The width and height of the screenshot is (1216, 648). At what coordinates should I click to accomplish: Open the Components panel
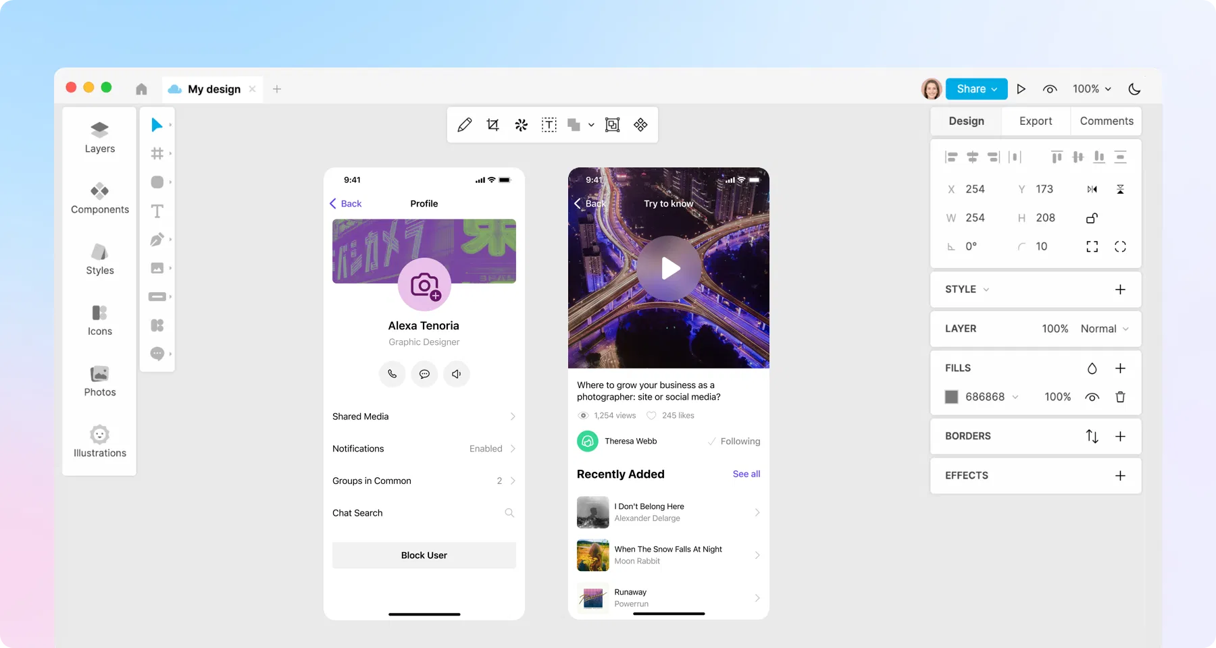99,198
